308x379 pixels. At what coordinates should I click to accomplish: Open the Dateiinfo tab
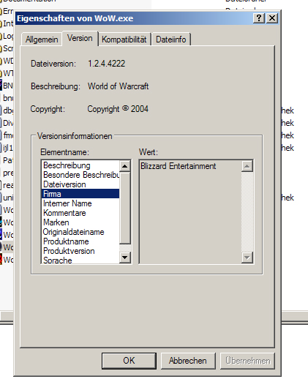pyautogui.click(x=171, y=40)
